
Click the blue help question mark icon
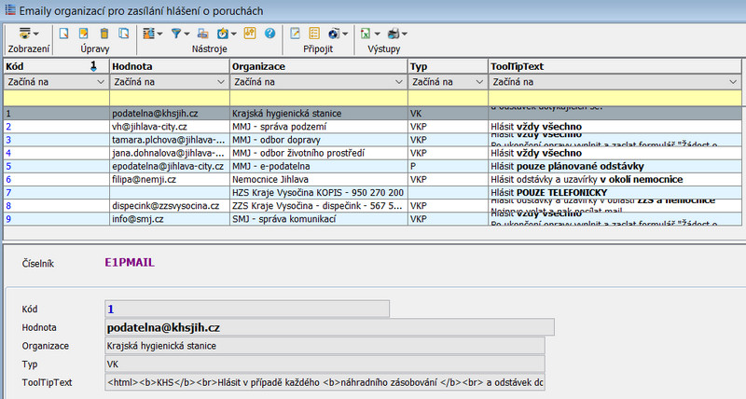point(269,33)
